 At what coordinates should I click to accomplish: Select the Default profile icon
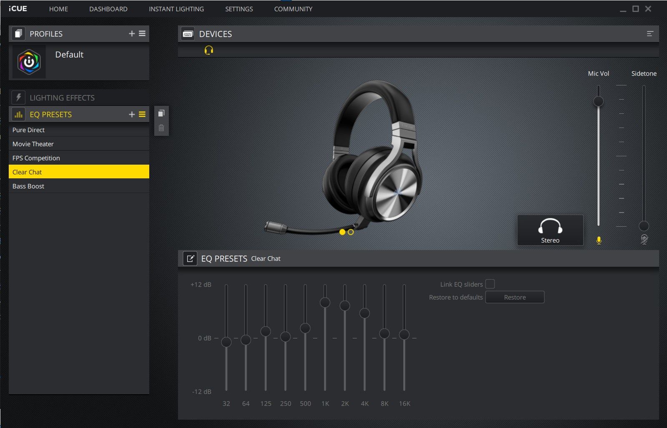coord(29,62)
